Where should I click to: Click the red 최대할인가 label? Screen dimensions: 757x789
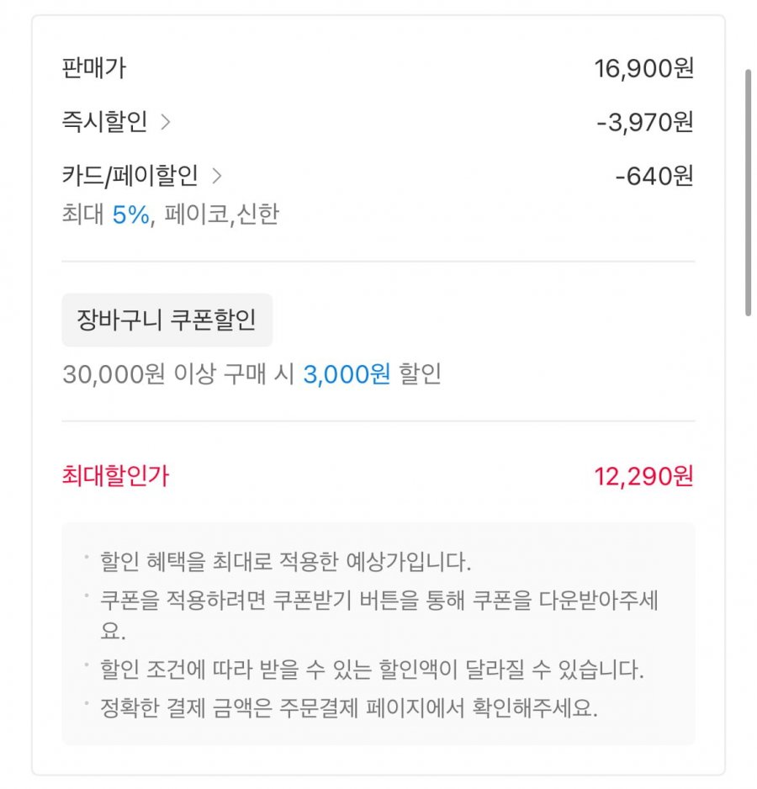(x=115, y=476)
